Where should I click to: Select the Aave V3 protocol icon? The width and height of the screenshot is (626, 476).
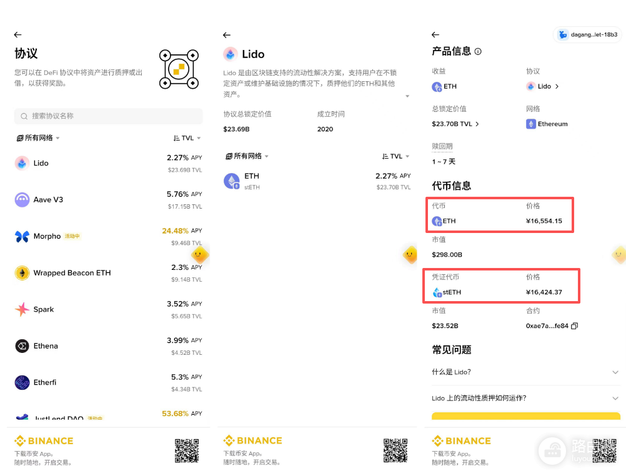tap(22, 200)
